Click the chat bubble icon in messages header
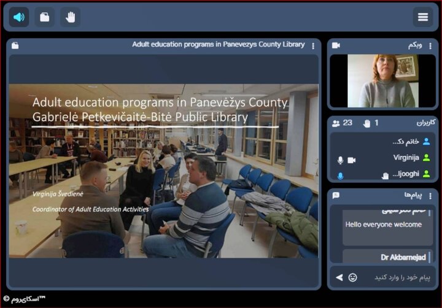The height and width of the screenshot is (308, 442). click(x=336, y=195)
